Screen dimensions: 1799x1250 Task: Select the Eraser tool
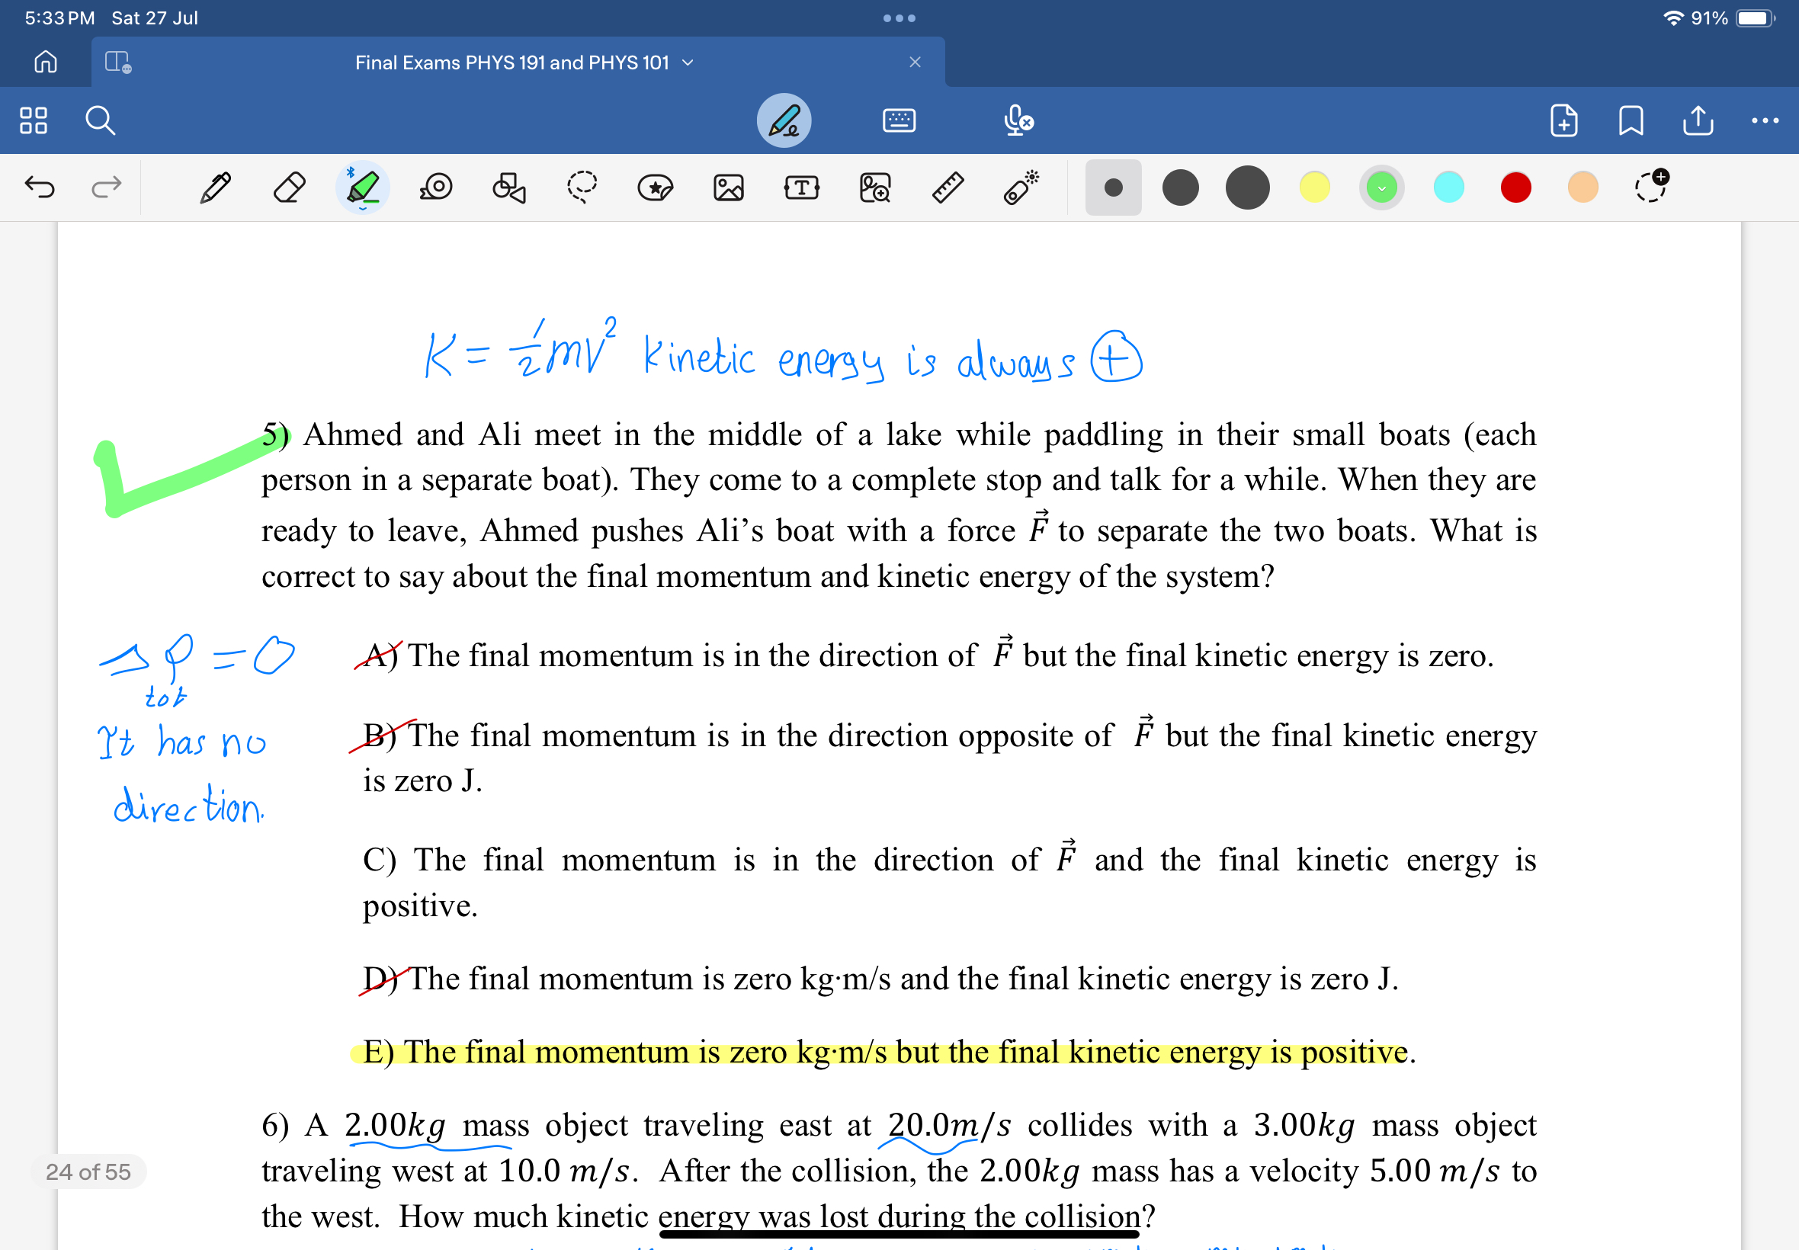point(288,187)
